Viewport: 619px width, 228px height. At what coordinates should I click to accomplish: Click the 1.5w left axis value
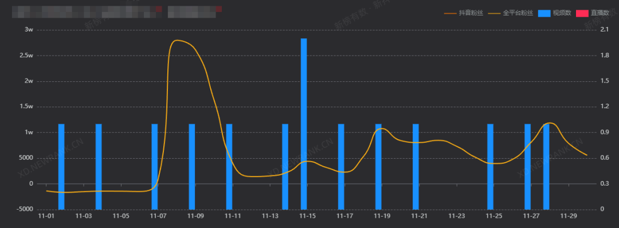[x=26, y=107]
